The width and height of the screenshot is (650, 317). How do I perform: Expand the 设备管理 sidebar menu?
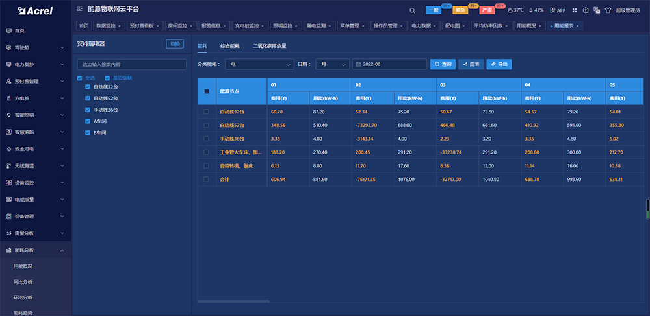35,216
